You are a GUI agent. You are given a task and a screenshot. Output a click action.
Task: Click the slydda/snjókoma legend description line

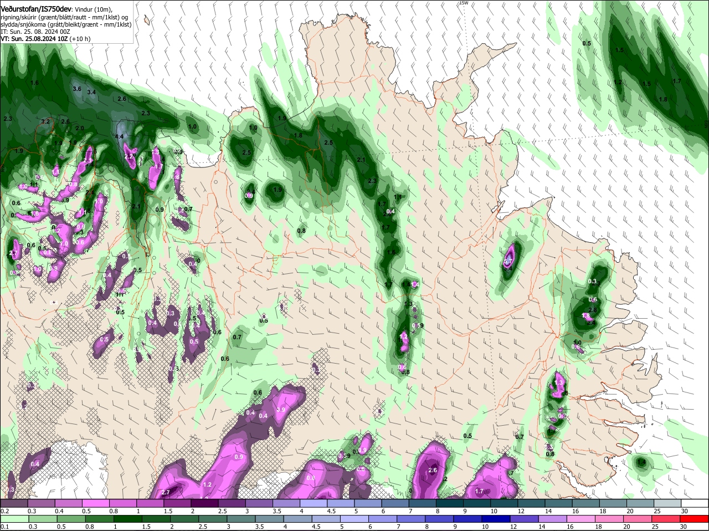66,24
